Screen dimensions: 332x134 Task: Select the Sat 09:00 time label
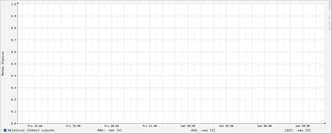tap(303, 126)
